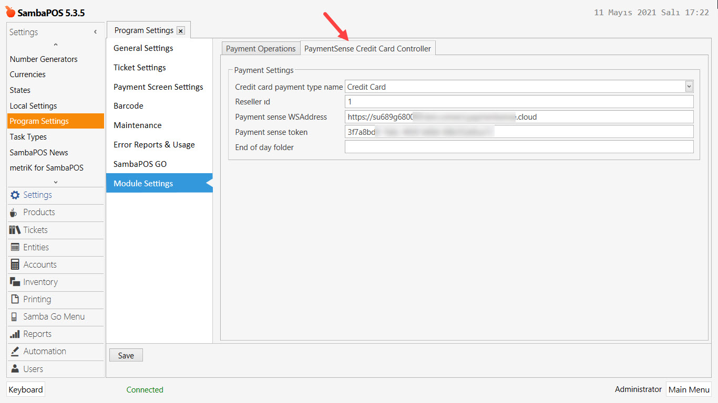Click the Main Menu button

click(689, 389)
